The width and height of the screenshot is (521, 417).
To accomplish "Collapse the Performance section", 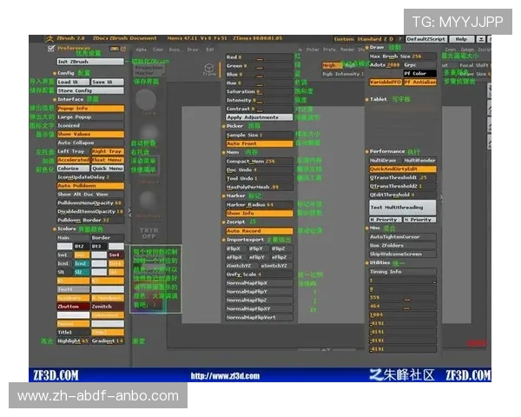I will coord(387,151).
